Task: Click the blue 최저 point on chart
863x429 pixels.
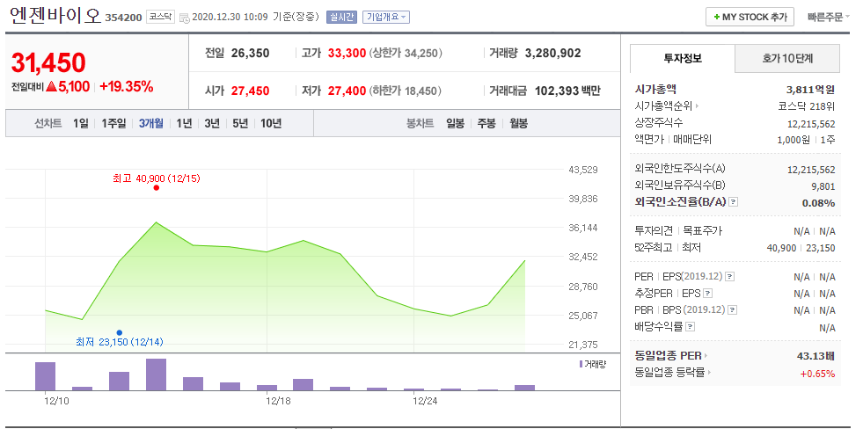Action: click(120, 332)
